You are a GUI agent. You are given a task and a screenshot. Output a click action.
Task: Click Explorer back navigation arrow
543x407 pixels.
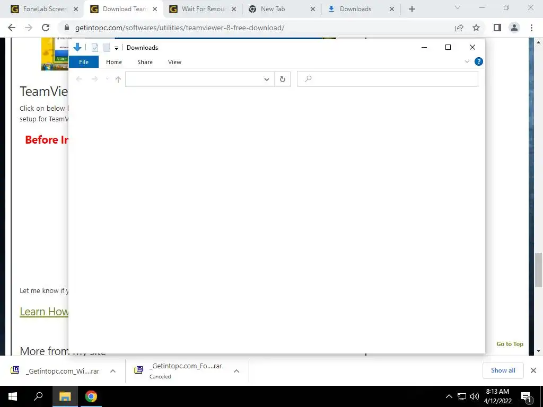pyautogui.click(x=79, y=79)
